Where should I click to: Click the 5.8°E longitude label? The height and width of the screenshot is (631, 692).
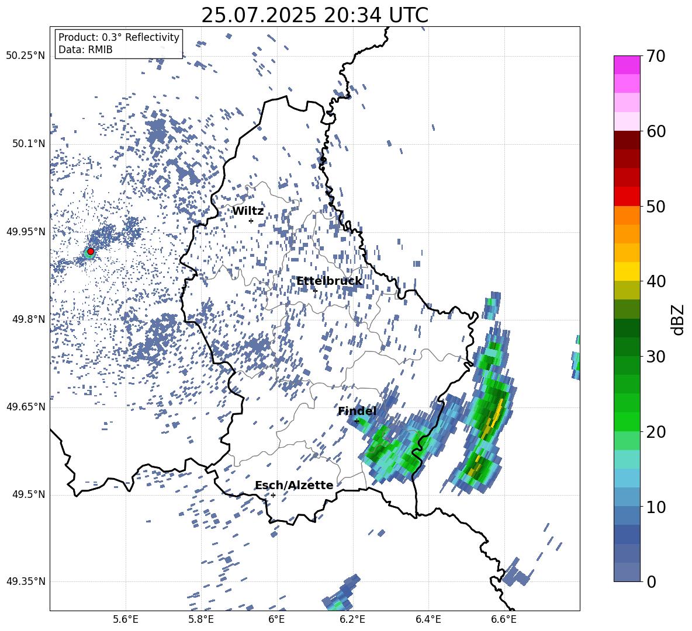click(x=201, y=619)
